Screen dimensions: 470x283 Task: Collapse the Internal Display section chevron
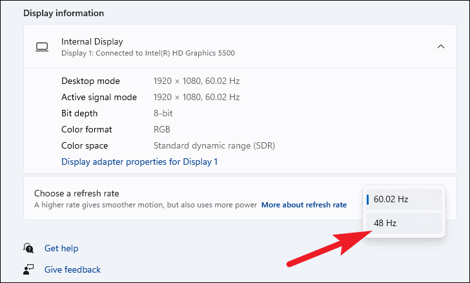click(x=440, y=47)
